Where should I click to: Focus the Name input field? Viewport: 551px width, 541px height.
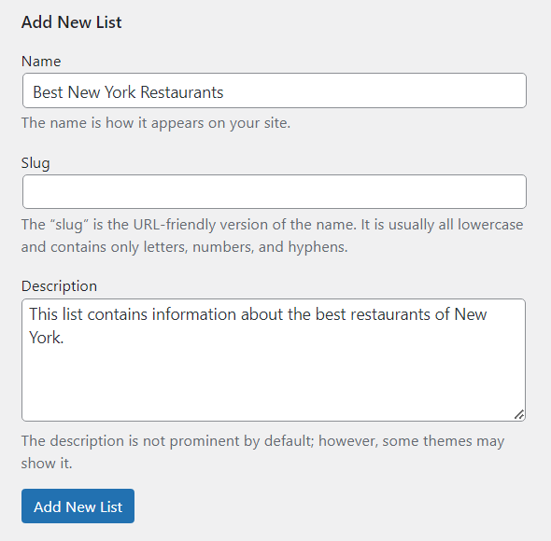[274, 90]
